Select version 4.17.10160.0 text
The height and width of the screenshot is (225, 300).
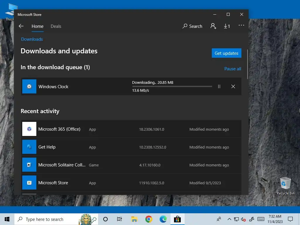[150, 165]
